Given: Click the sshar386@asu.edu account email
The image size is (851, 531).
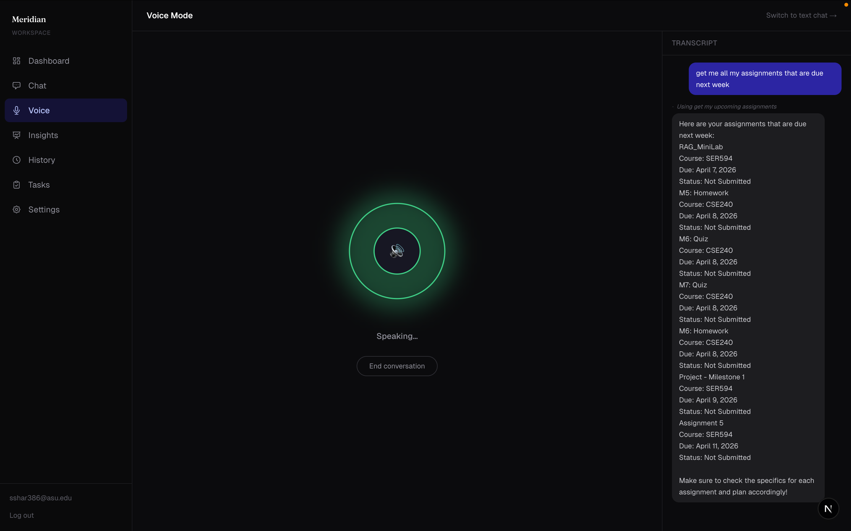Looking at the screenshot, I should (40, 498).
